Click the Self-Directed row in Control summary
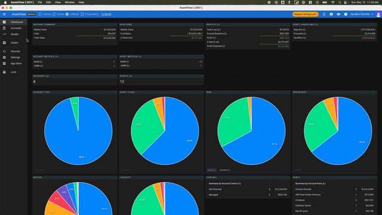Image resolution: width=382 pixels, height=215 pixels. click(x=248, y=189)
